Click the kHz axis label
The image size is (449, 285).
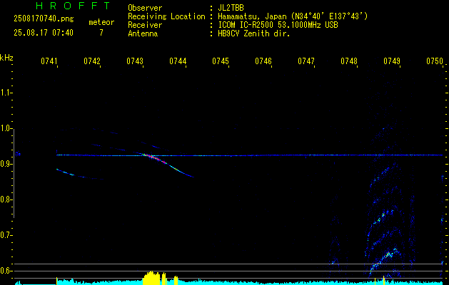pyautogui.click(x=6, y=58)
